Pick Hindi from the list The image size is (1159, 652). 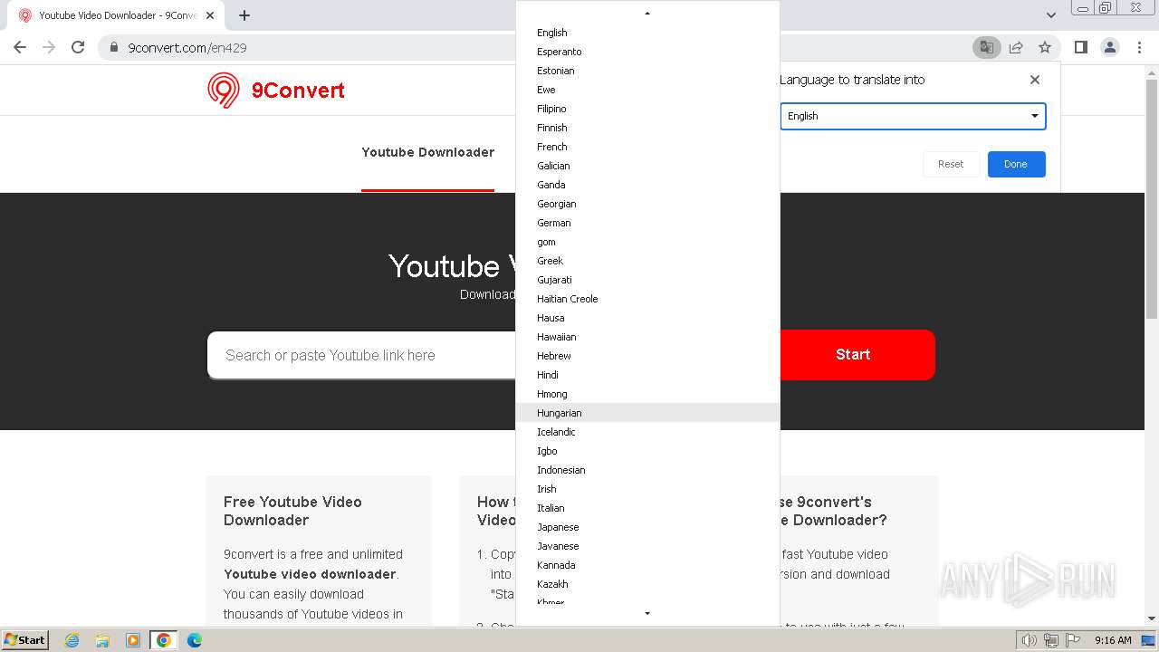tap(647, 375)
